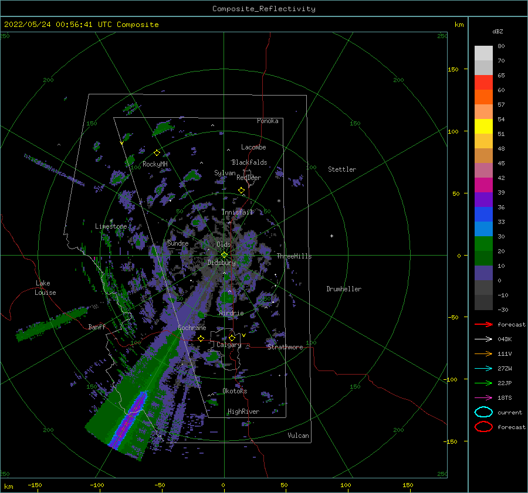Click the RockyMH label
Image resolution: width=528 pixels, height=493 pixels.
[155, 164]
